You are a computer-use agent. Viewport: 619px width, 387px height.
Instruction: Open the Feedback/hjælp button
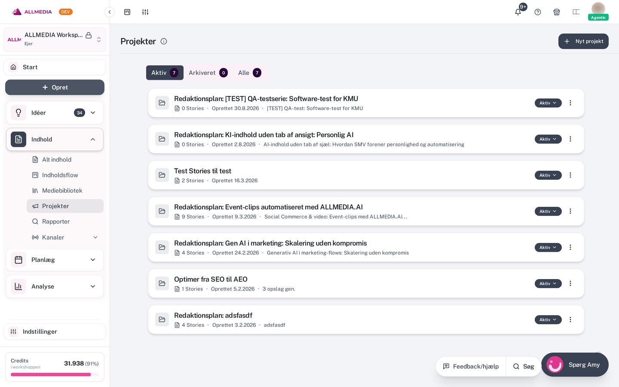tap(471, 366)
